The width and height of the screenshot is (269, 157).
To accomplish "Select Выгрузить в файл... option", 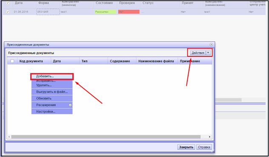I will coord(52,92).
